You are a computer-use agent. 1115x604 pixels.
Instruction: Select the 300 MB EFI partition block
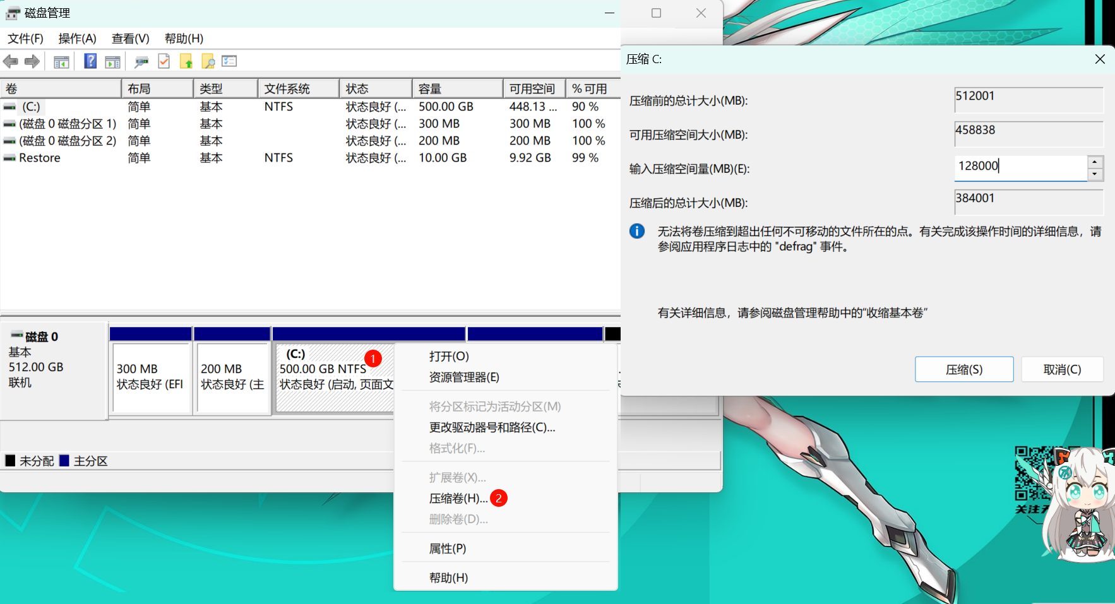(x=151, y=377)
